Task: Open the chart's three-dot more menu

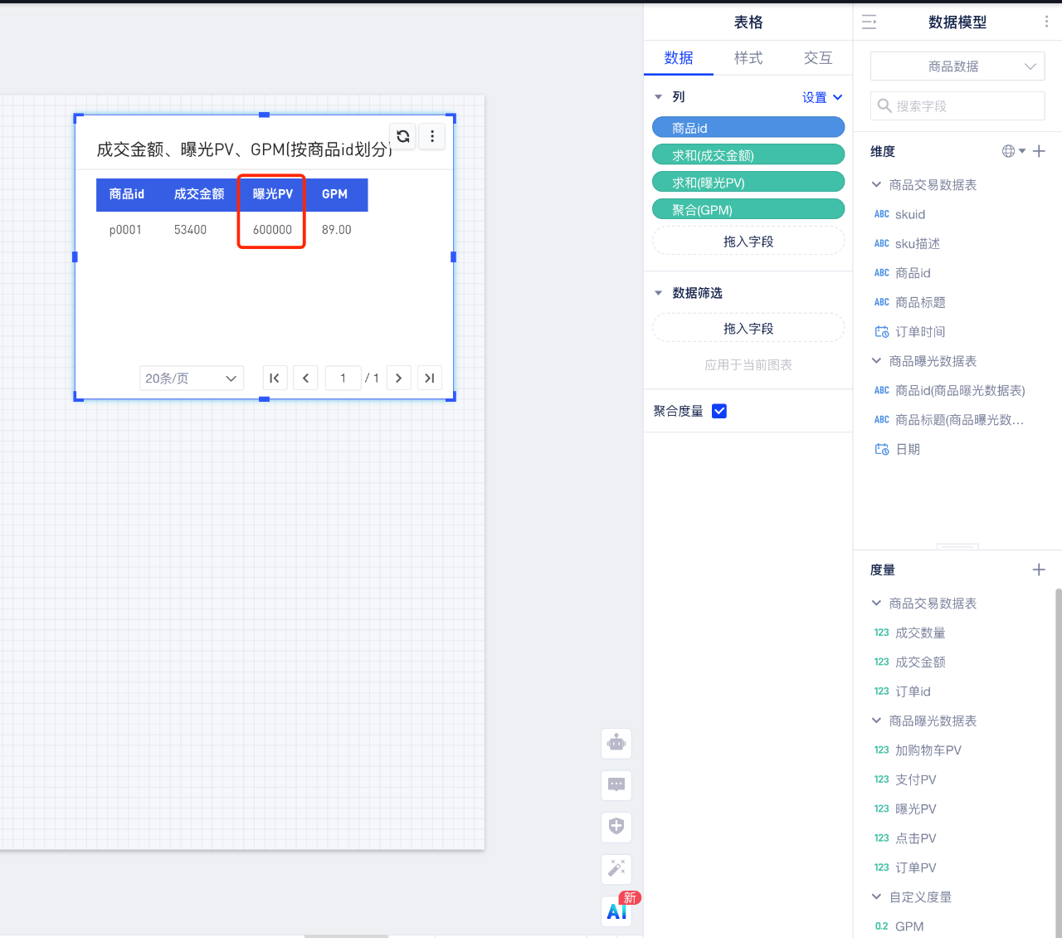Action: pyautogui.click(x=432, y=136)
